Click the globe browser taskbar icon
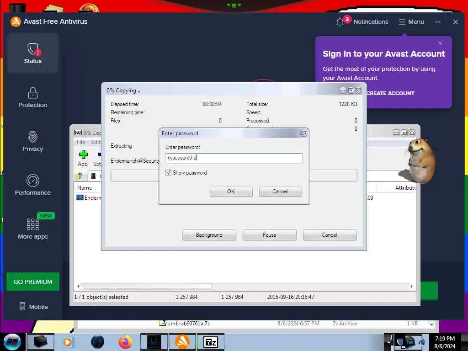This screenshot has height=351, width=468. pyautogui.click(x=98, y=342)
